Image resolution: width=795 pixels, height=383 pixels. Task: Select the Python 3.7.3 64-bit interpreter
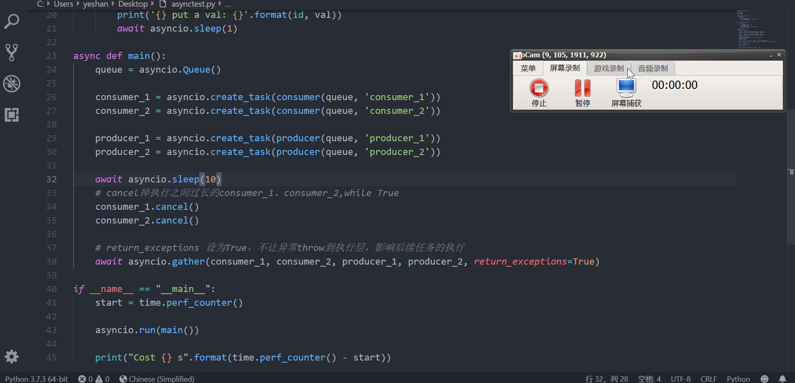[x=36, y=378]
